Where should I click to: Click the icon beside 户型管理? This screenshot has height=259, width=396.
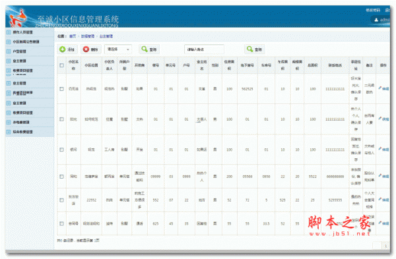tap(9, 51)
